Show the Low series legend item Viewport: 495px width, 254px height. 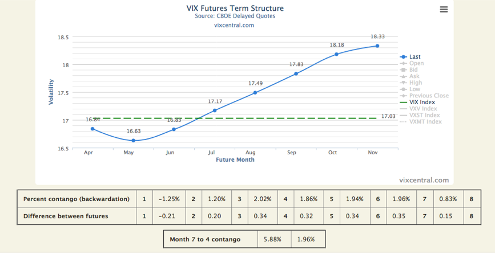coord(414,89)
